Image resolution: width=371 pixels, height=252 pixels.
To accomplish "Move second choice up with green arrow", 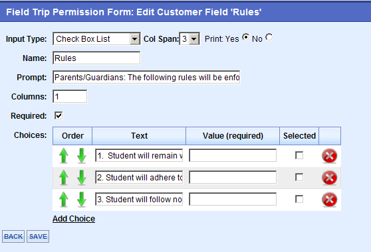I will point(64,178).
